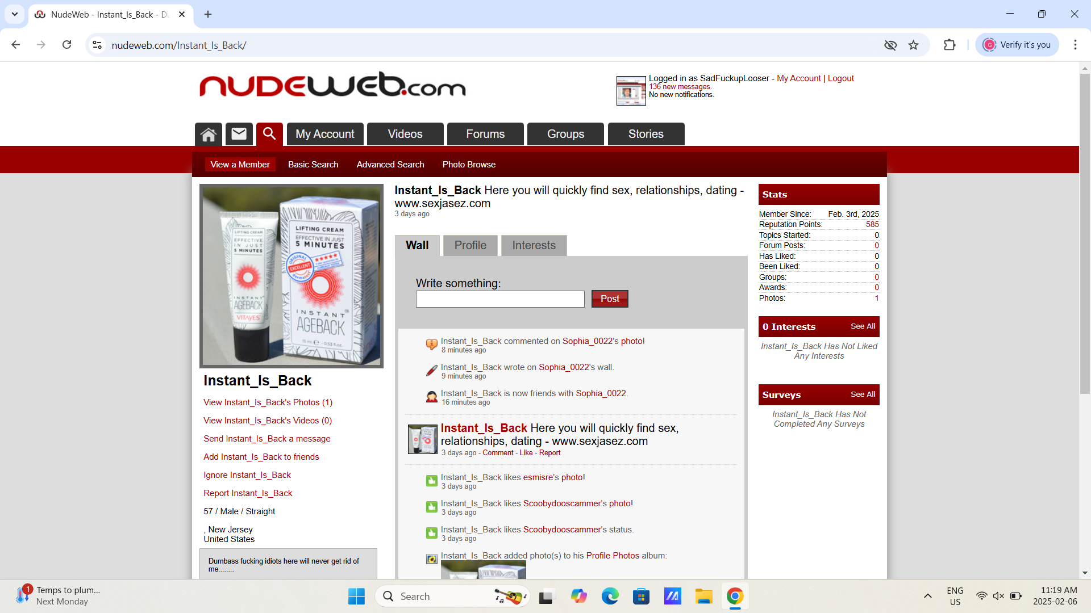The image size is (1091, 613).
Task: Open the browser extensions puzzle icon
Action: tap(950, 45)
